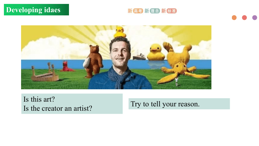This screenshot has width=259, height=146.
Task: Select the 'Try to tell your reason.' box
Action: coord(179,104)
